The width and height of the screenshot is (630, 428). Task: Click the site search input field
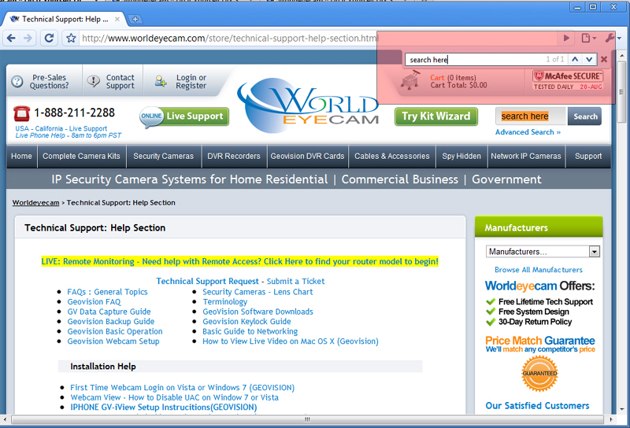pos(530,116)
